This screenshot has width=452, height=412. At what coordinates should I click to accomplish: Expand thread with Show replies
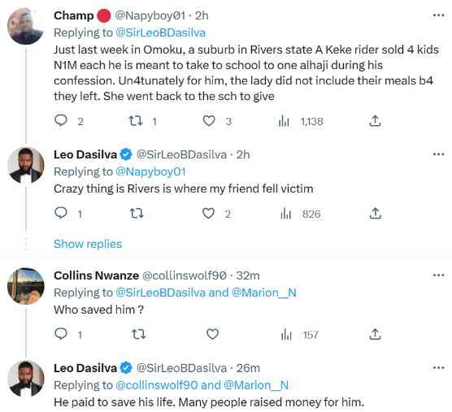pyautogui.click(x=88, y=244)
